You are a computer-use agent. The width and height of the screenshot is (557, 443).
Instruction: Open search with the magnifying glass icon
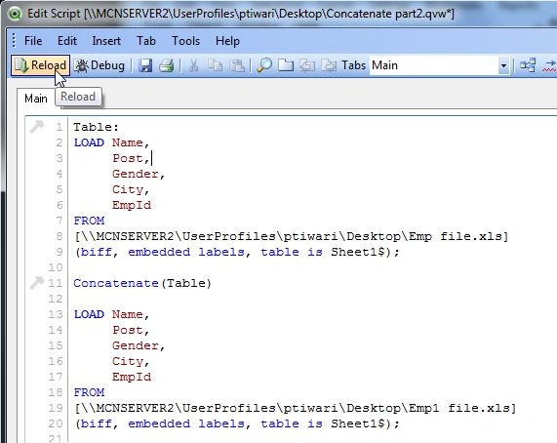(x=264, y=65)
